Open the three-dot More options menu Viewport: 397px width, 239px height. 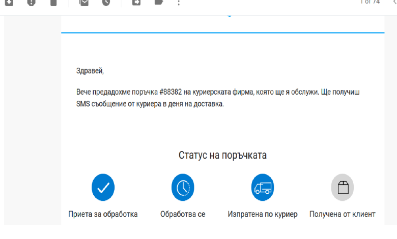(x=179, y=3)
